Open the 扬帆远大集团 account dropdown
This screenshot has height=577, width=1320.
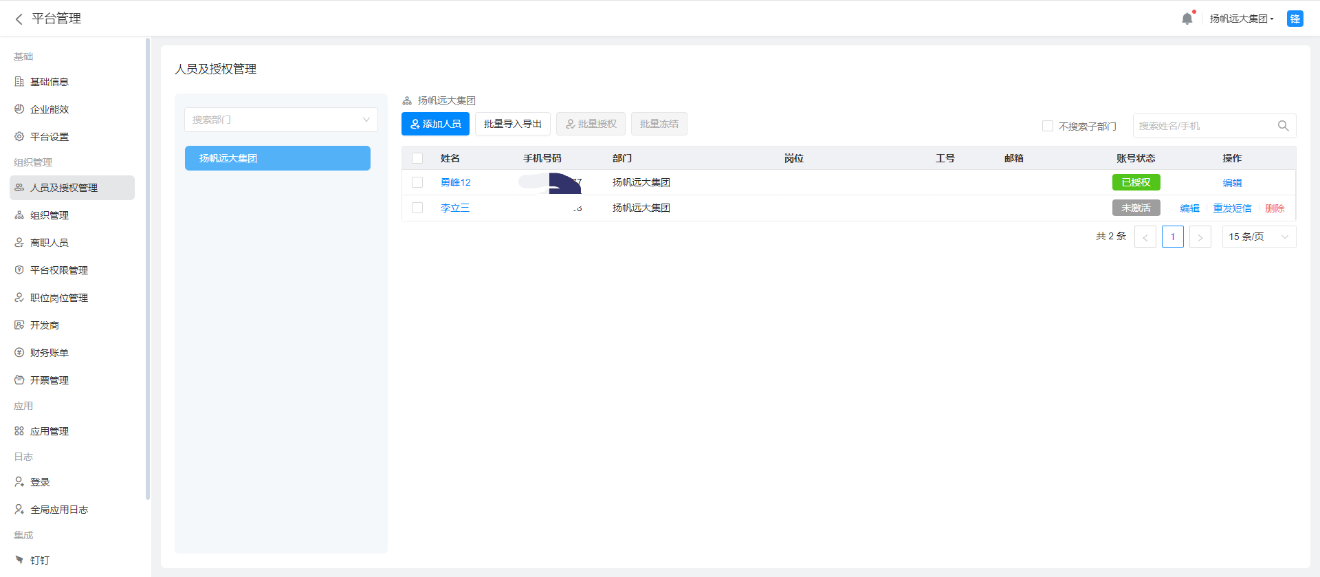tap(1241, 19)
